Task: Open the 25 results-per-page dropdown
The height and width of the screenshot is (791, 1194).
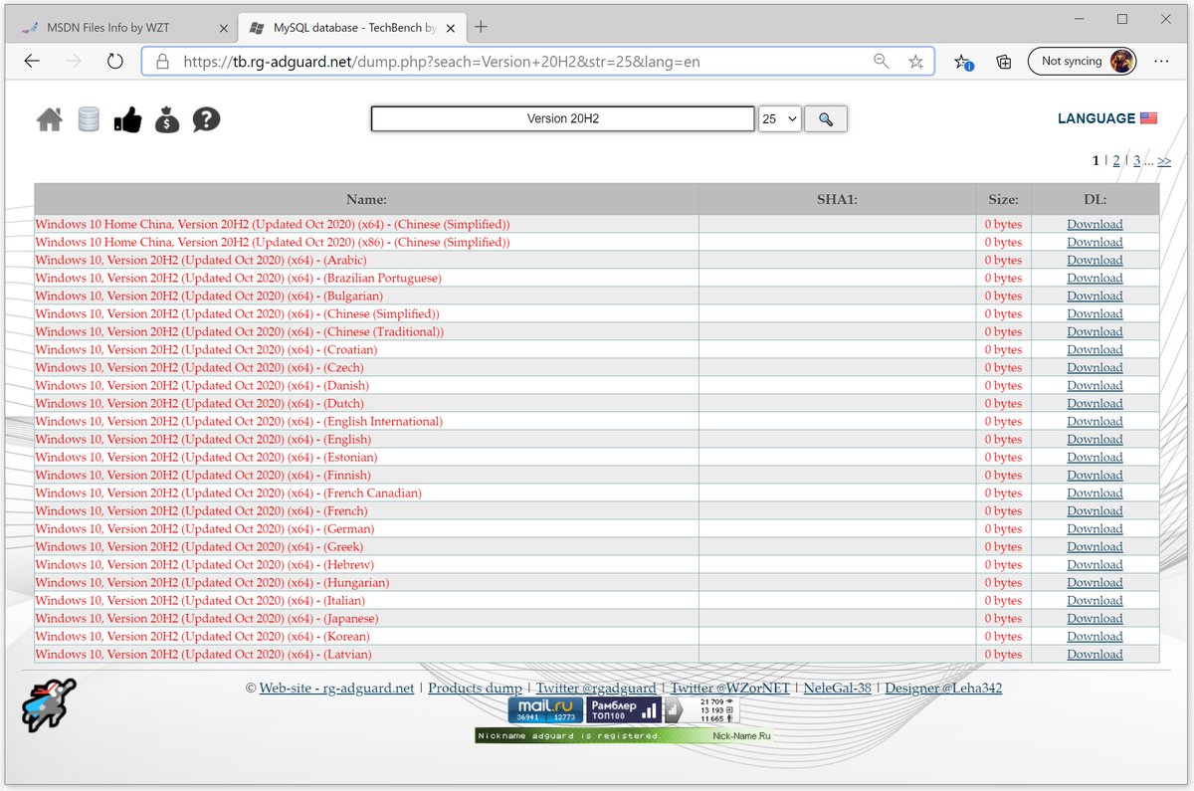Action: point(780,118)
